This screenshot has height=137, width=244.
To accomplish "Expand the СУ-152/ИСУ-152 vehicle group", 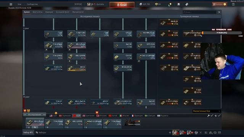I will 123,102.
